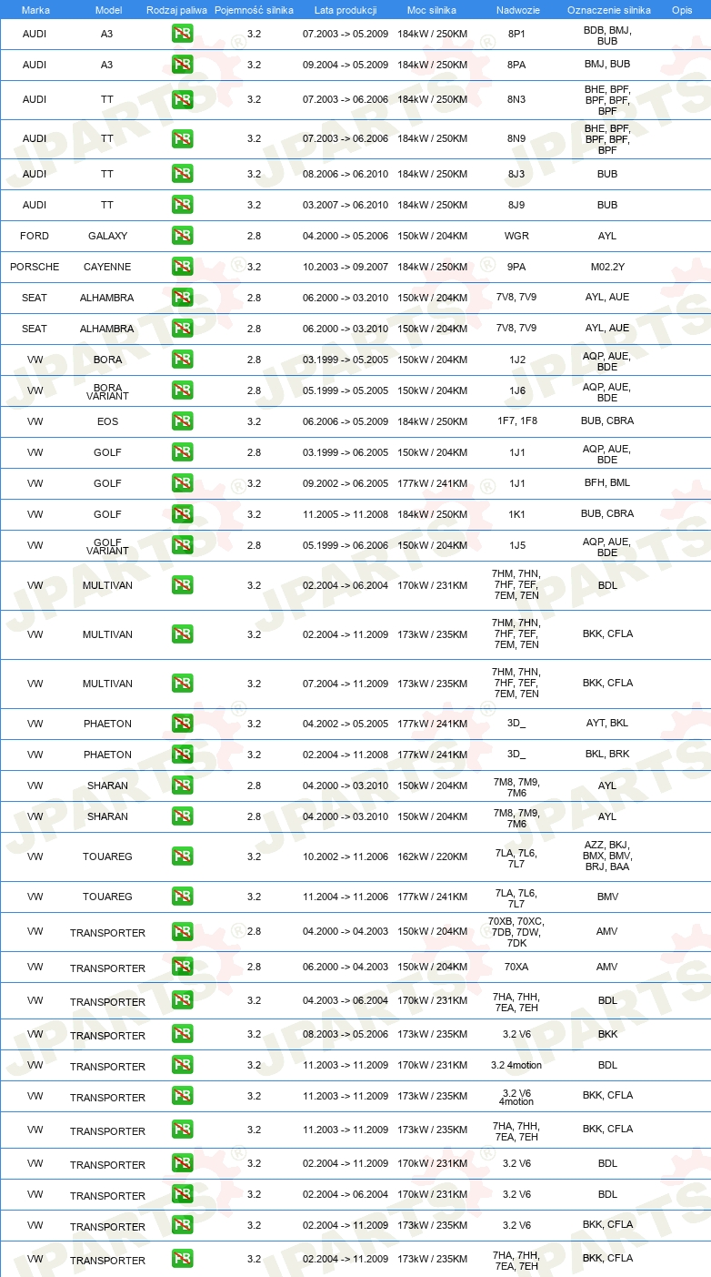
Task: Select the PB fuel icon in Audi TT 8N3 row
Action: click(x=182, y=100)
